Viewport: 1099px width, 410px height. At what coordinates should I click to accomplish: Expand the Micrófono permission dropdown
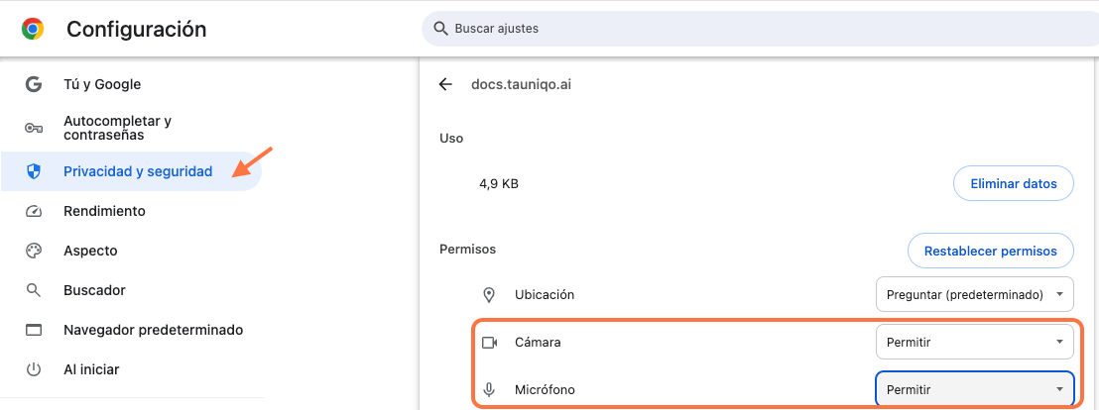pyautogui.click(x=974, y=389)
